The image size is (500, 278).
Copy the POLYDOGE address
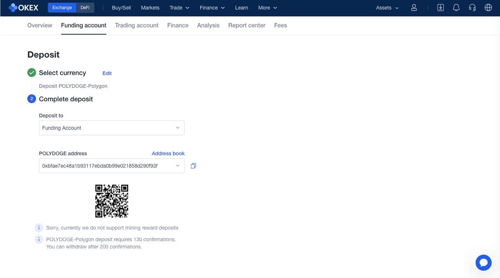coord(193,166)
